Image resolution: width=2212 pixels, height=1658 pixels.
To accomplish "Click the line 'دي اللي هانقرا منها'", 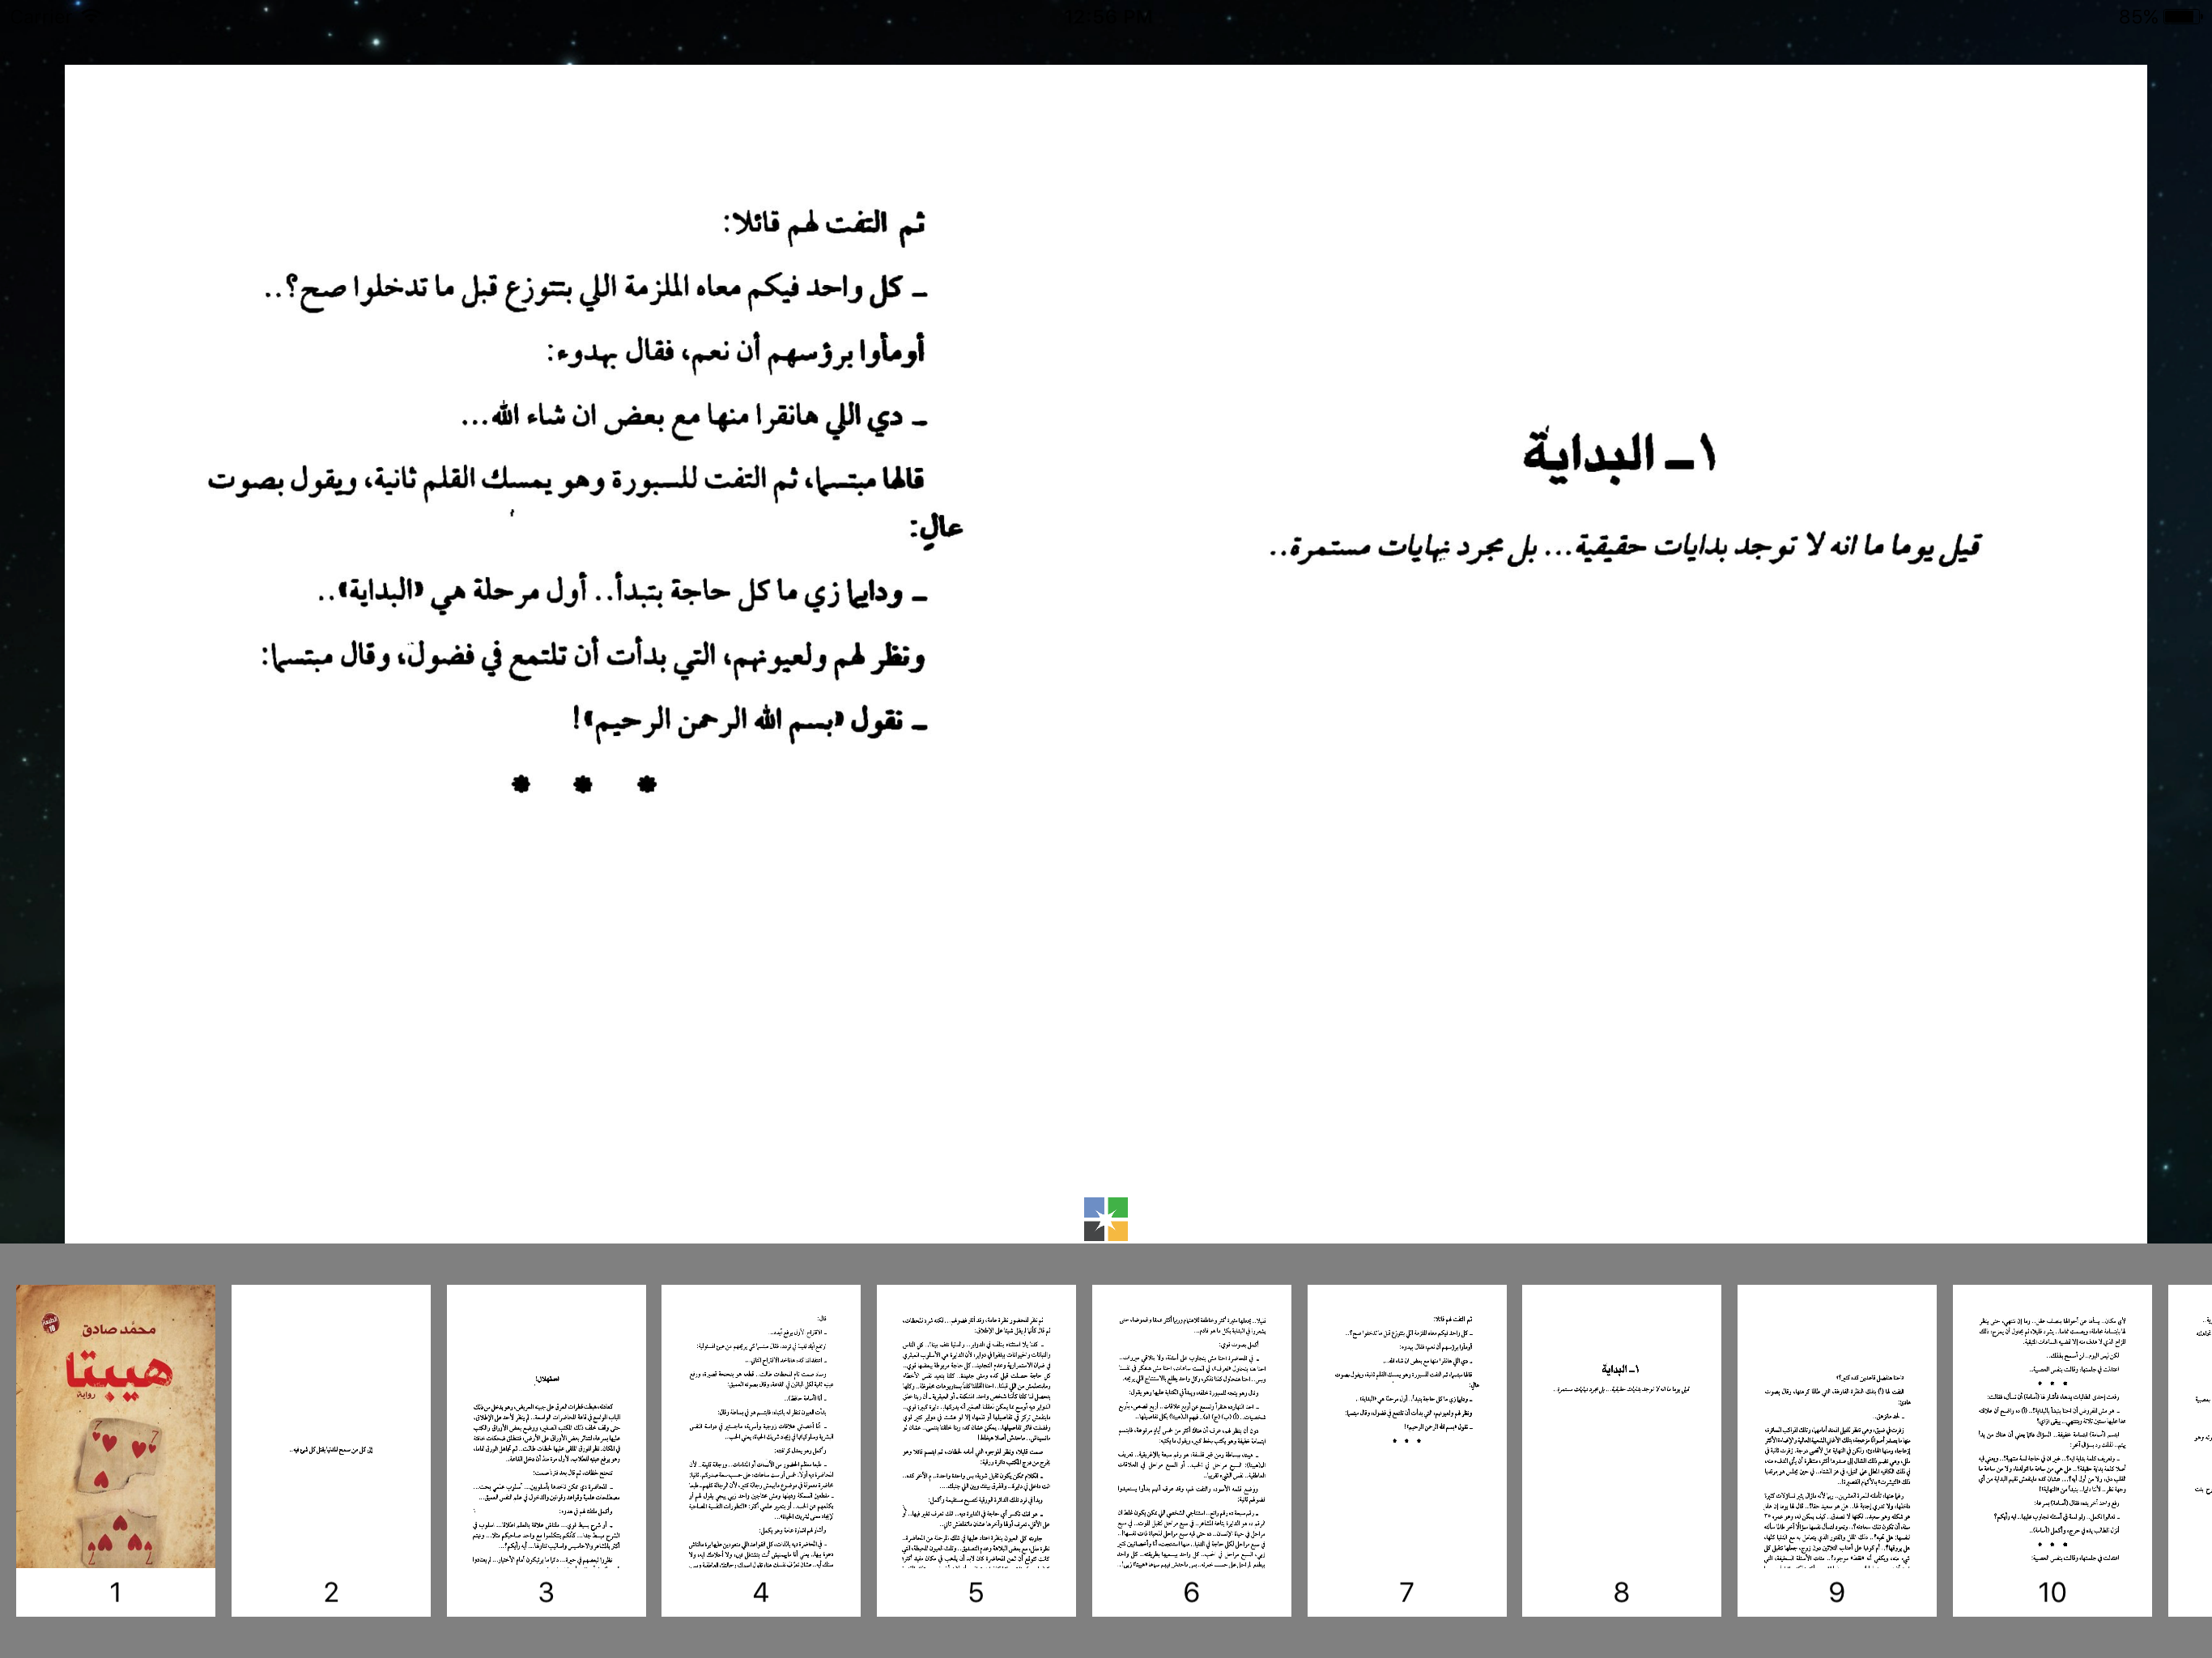I will tap(694, 416).
